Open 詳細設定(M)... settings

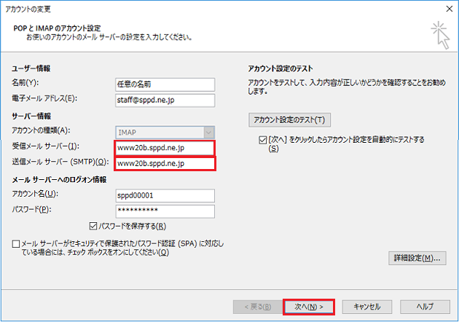pos(417,258)
